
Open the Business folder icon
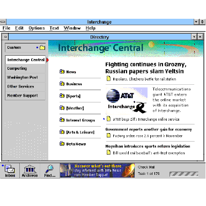[62, 84]
